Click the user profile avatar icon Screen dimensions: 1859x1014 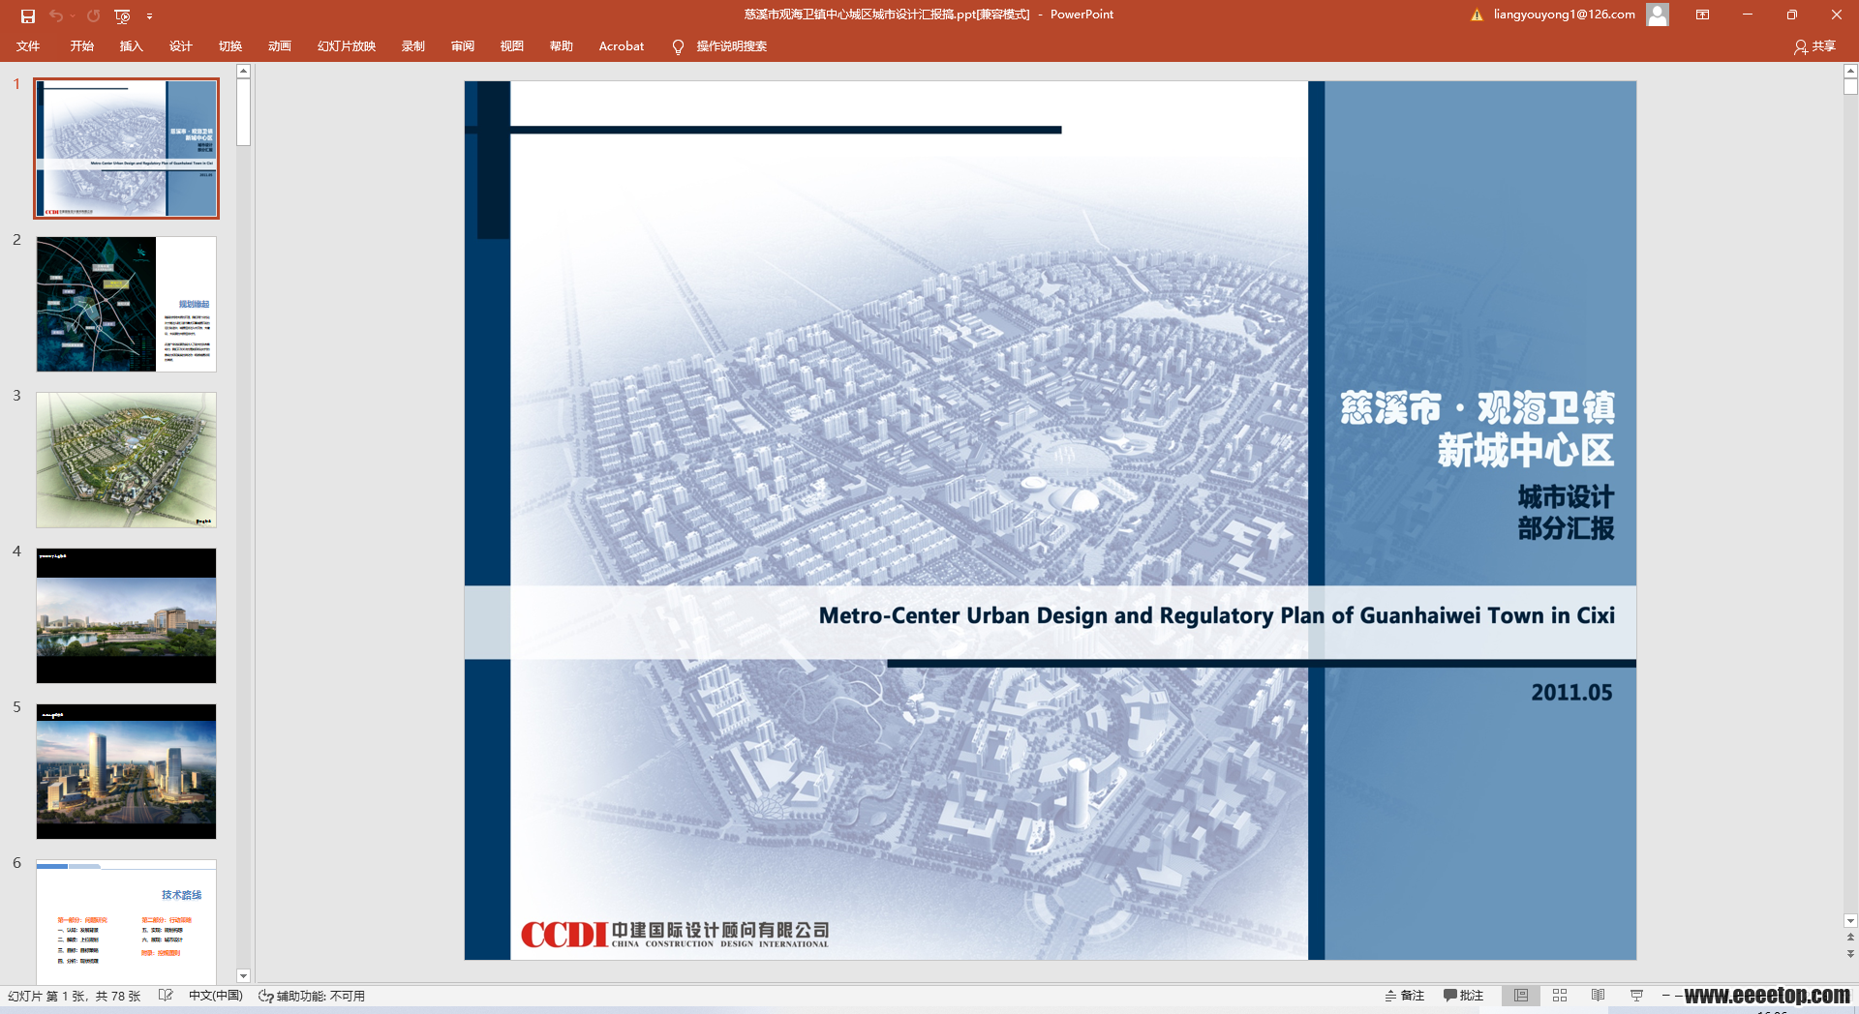pyautogui.click(x=1658, y=15)
